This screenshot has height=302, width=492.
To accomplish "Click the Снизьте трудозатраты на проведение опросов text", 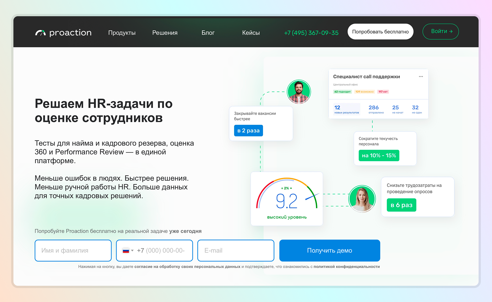I will 414,188.
